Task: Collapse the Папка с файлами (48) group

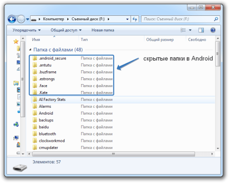Action: pos(30,49)
